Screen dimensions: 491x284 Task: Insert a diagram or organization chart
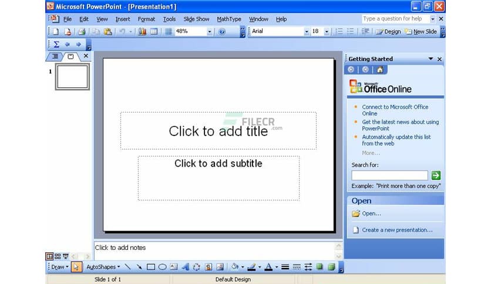tap(197, 267)
